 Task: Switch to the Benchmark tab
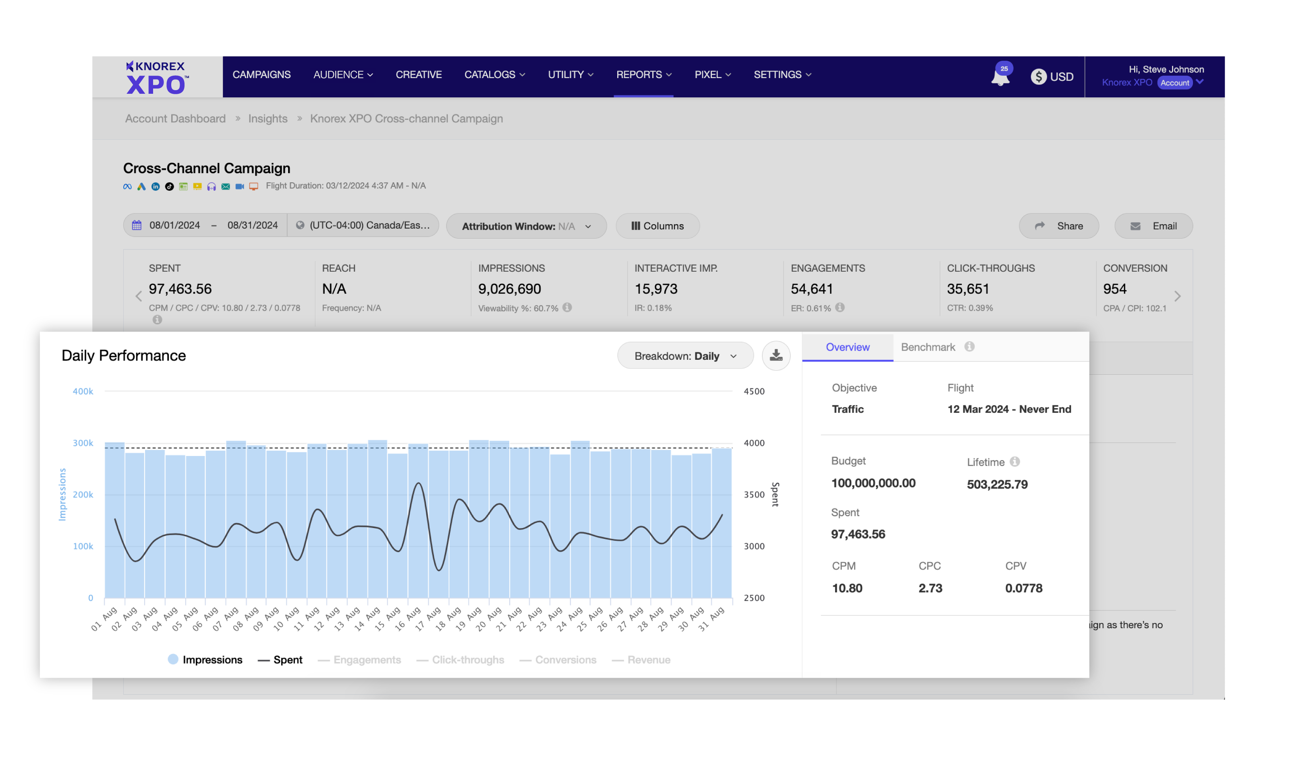point(927,346)
